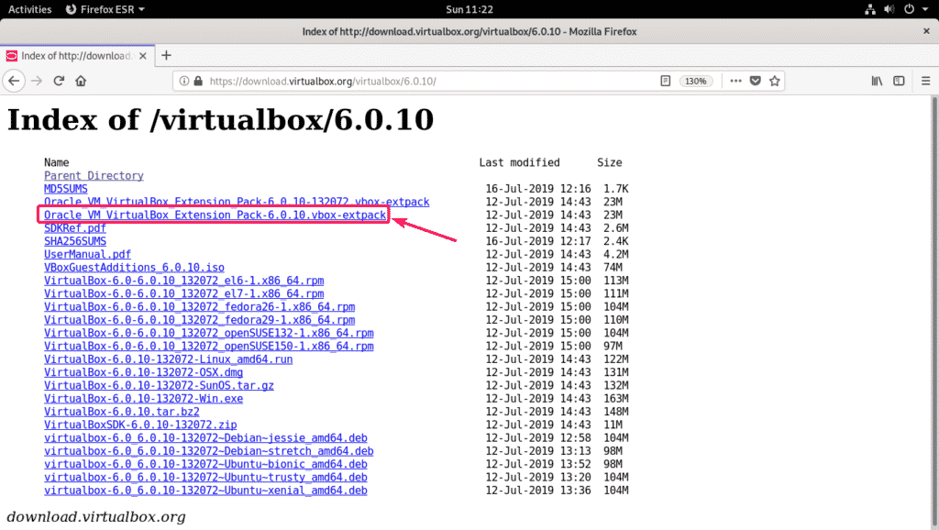939x530 pixels.
Task: Go to the Firefox Home page
Action: 81,81
